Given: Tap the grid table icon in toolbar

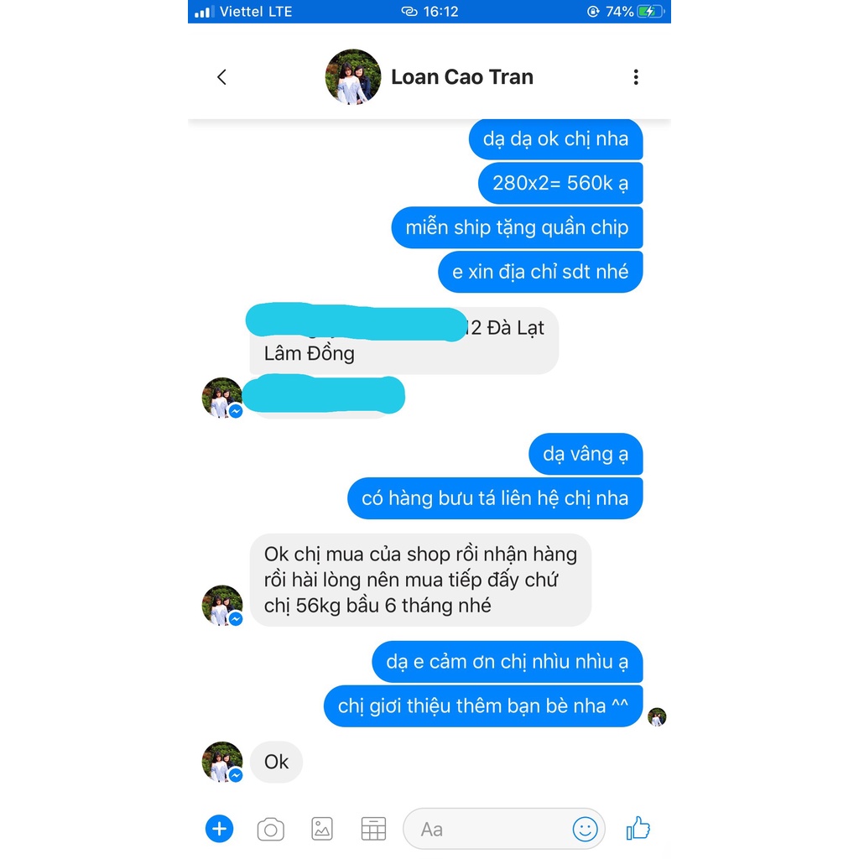Looking at the screenshot, I should (373, 829).
